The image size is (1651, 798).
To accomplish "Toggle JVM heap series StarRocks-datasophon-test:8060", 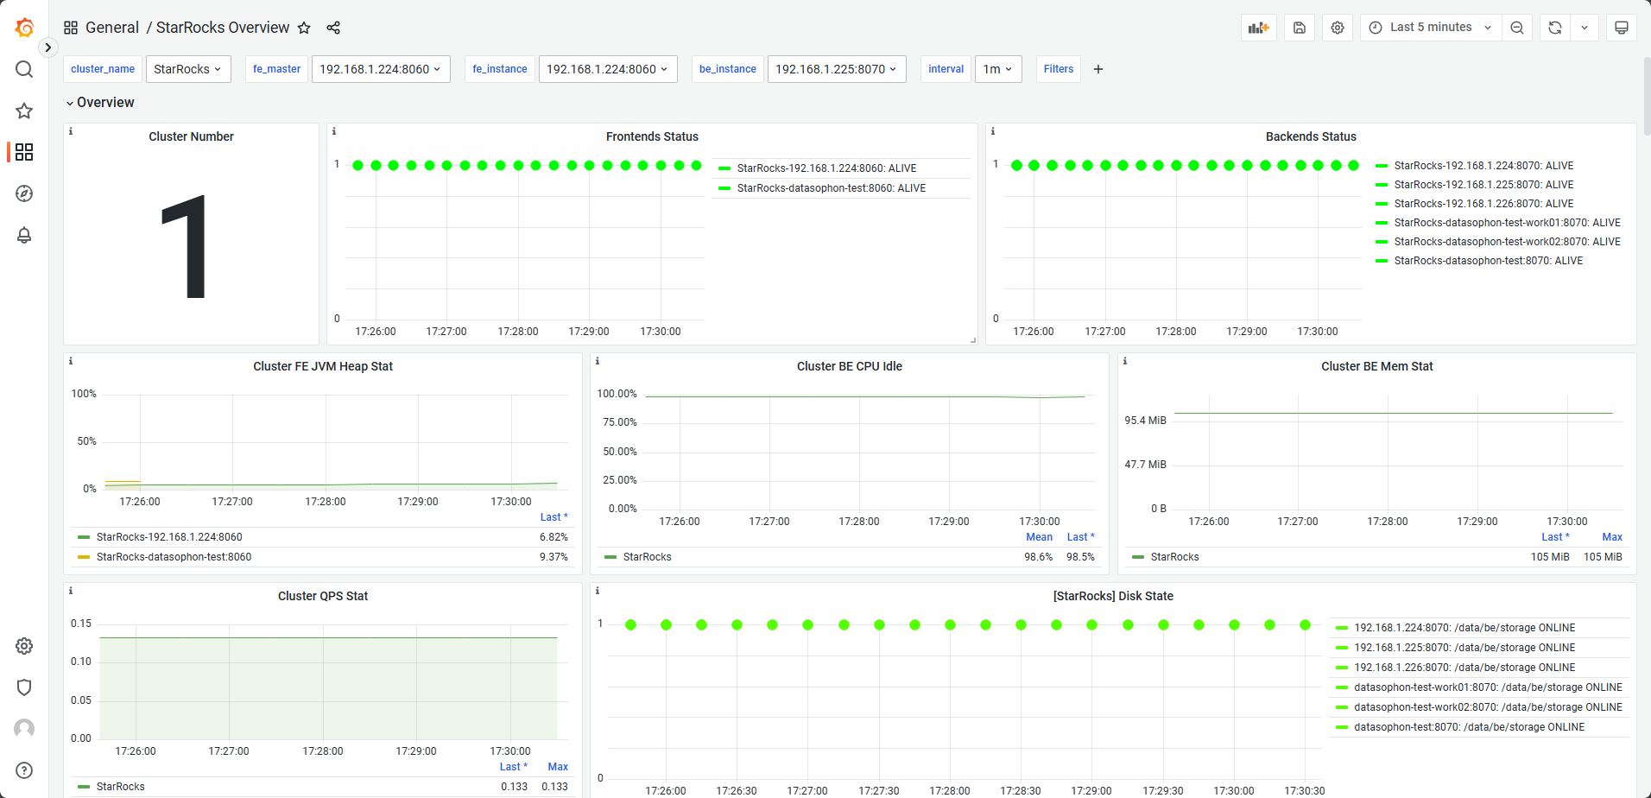I will pos(174,557).
